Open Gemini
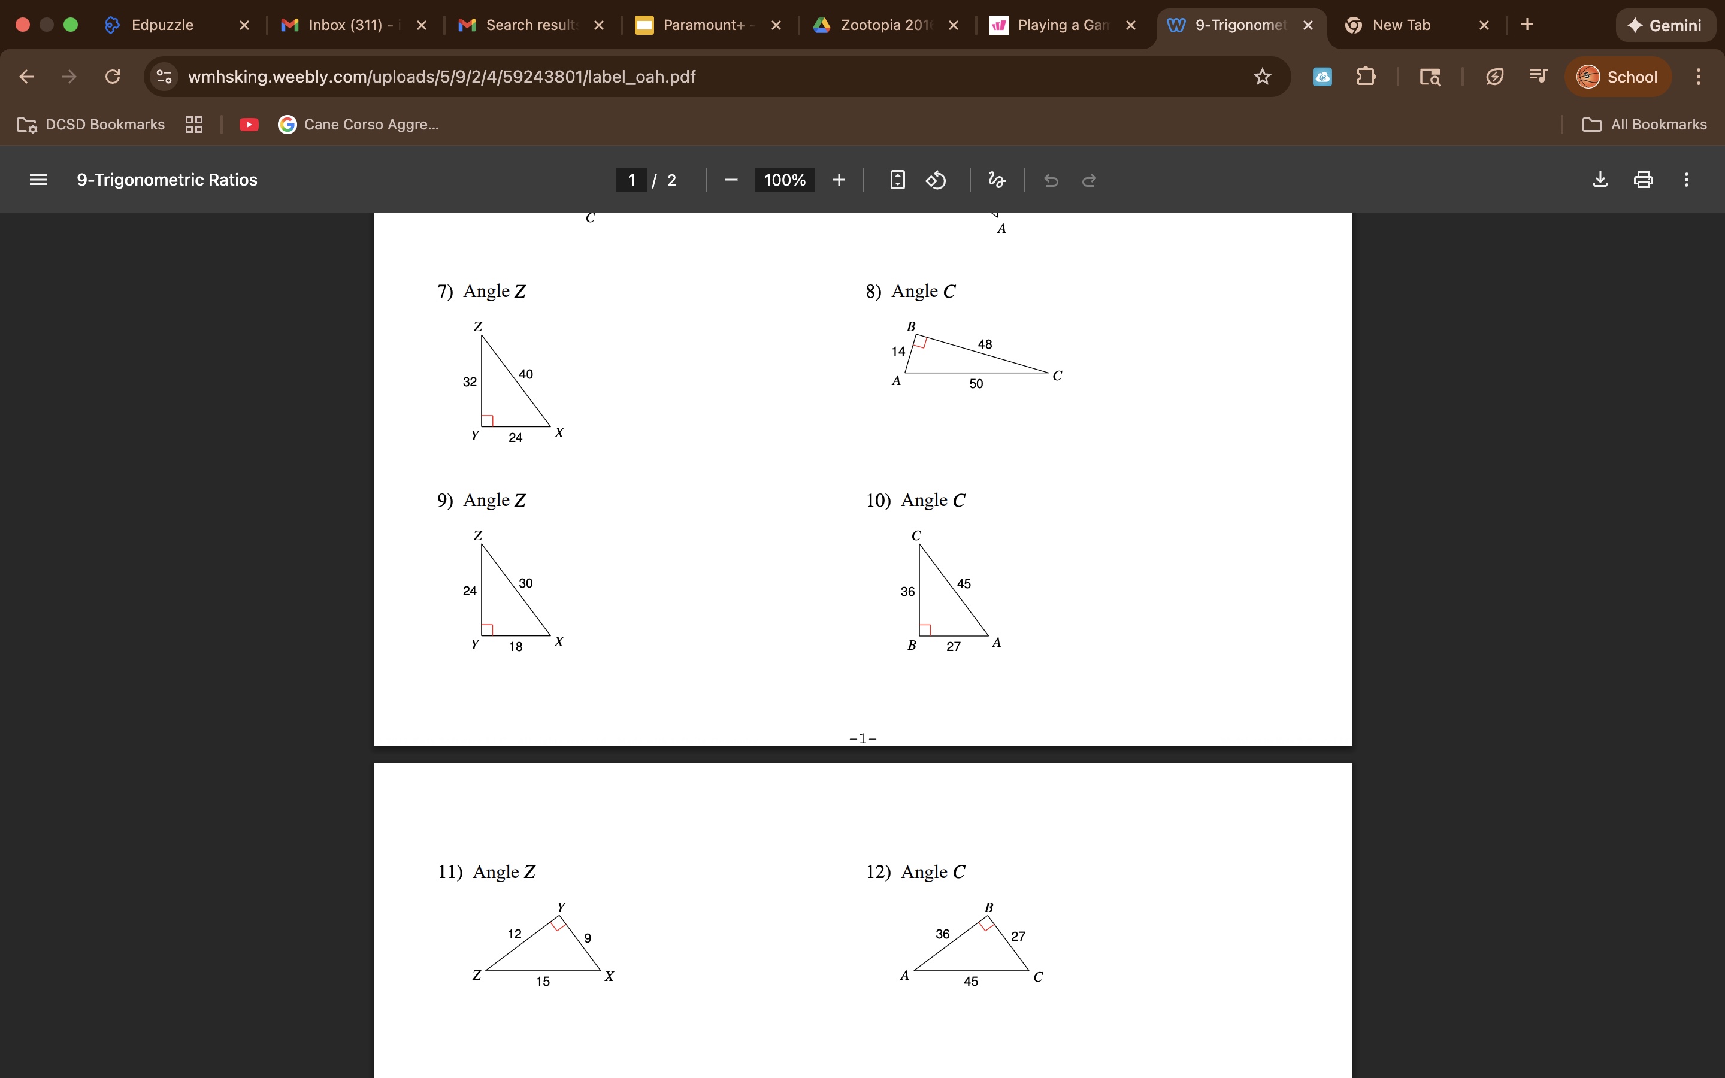This screenshot has width=1725, height=1078. point(1666,25)
